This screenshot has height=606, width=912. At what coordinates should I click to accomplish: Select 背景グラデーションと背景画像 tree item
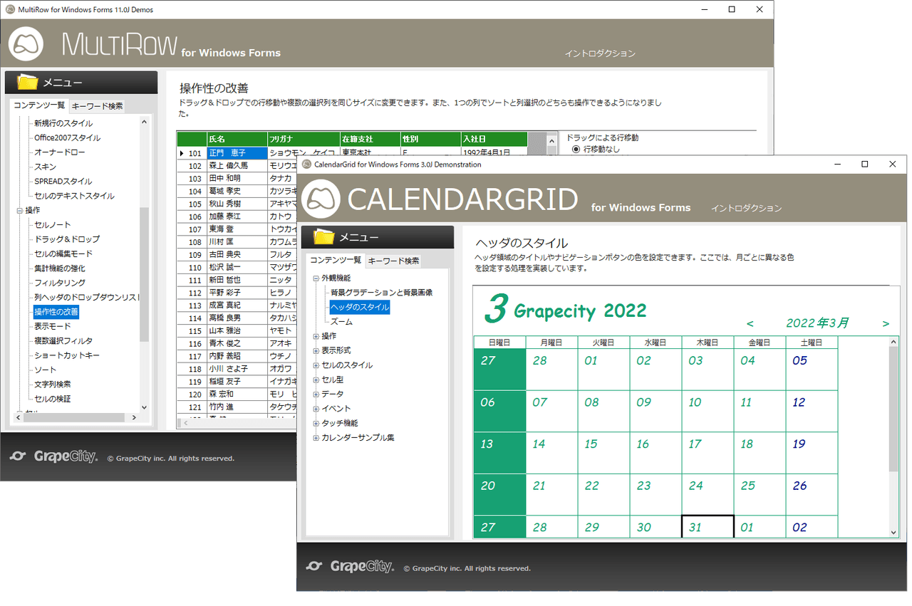click(381, 293)
